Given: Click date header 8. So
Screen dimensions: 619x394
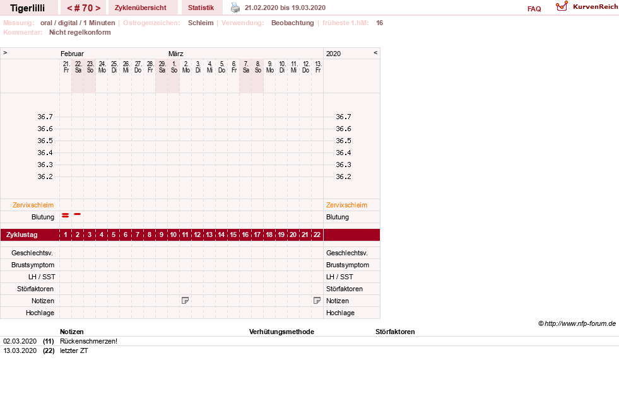Looking at the screenshot, I should coord(258,67).
